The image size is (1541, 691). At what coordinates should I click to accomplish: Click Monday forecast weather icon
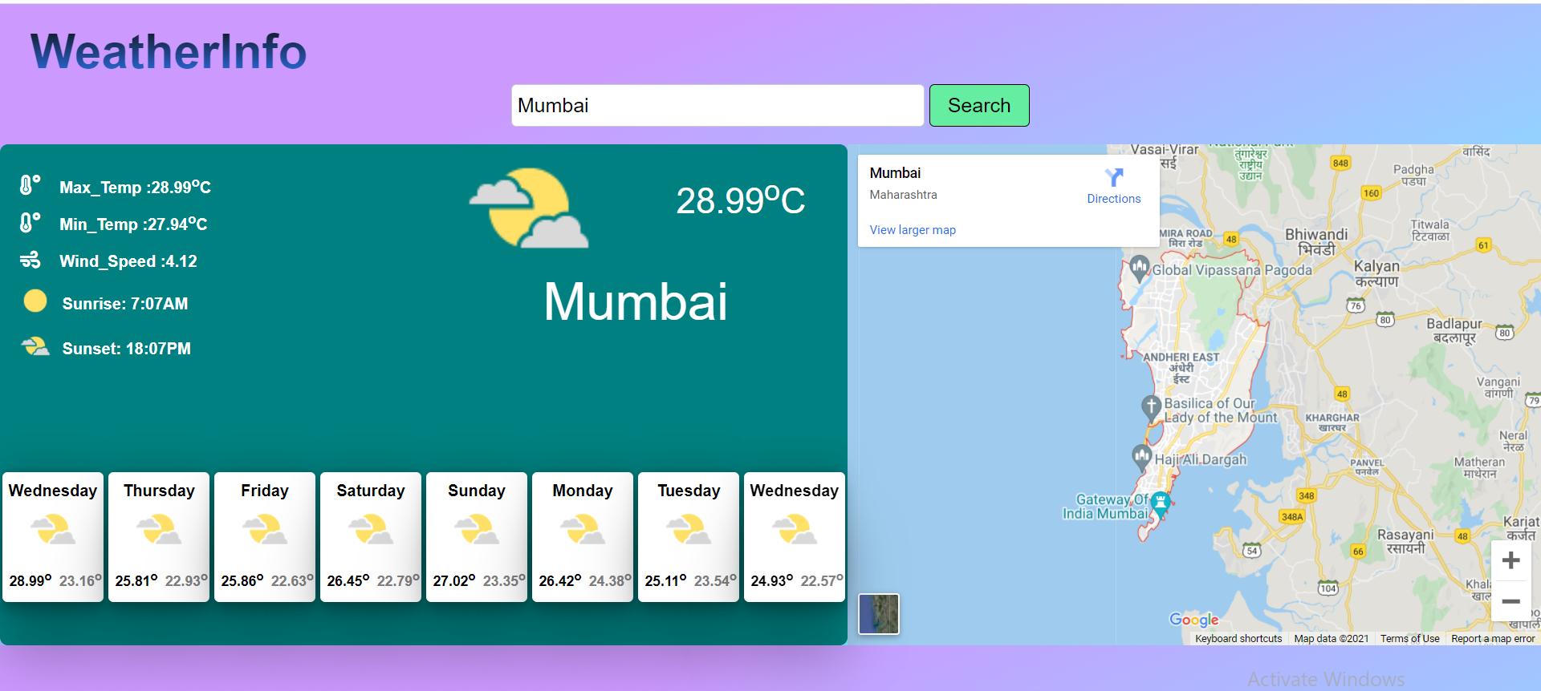pyautogui.click(x=583, y=530)
